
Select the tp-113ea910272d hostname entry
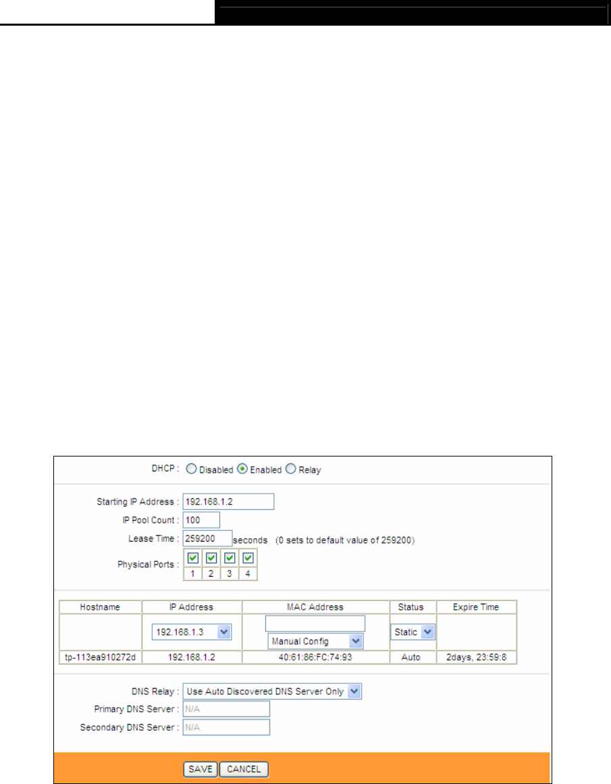pyautogui.click(x=100, y=657)
